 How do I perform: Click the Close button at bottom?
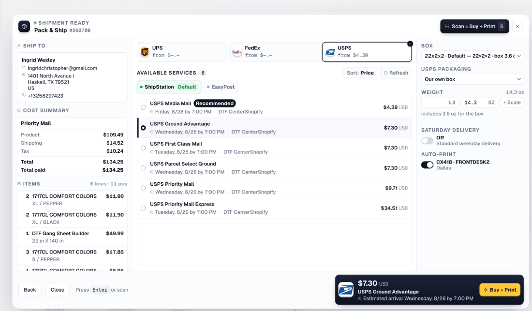point(58,290)
